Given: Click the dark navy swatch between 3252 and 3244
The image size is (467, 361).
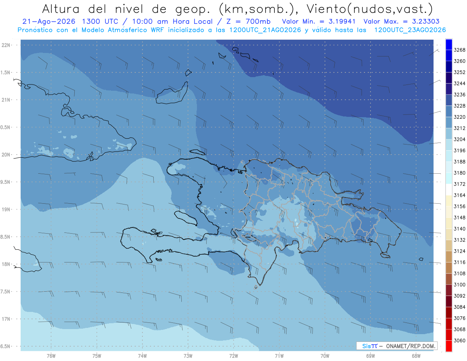Looking at the screenshot, I should coord(449,78).
